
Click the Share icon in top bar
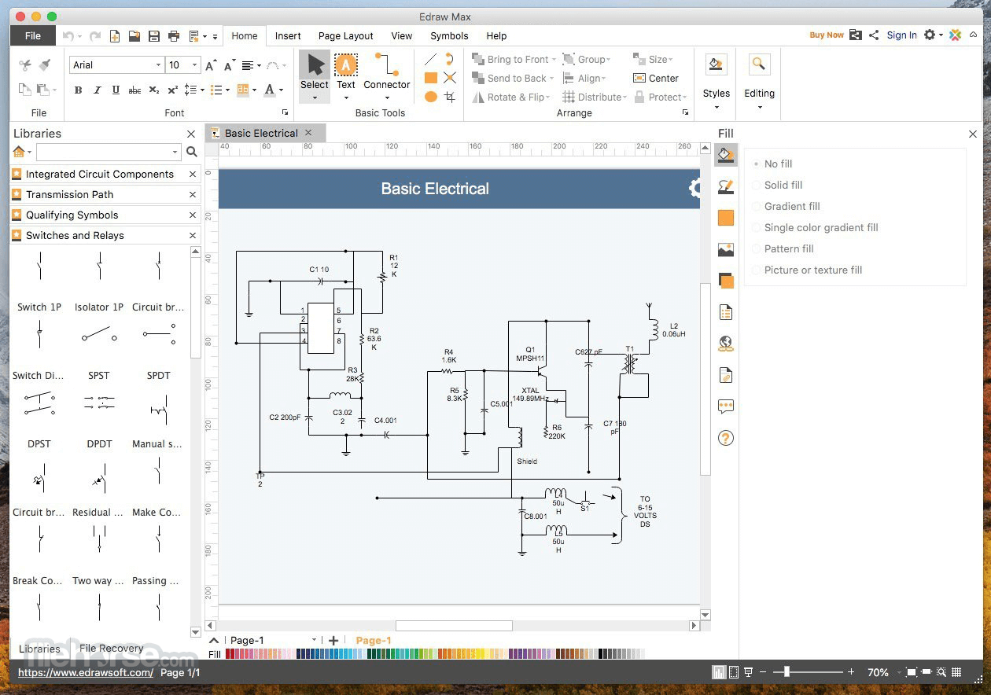874,35
